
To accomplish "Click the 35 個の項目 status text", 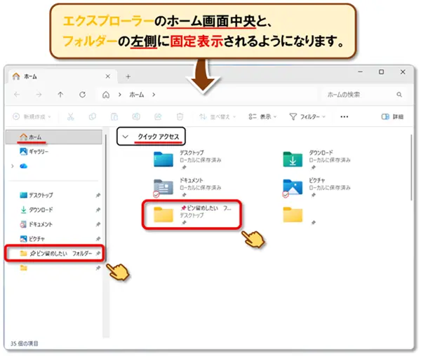I will (x=24, y=343).
